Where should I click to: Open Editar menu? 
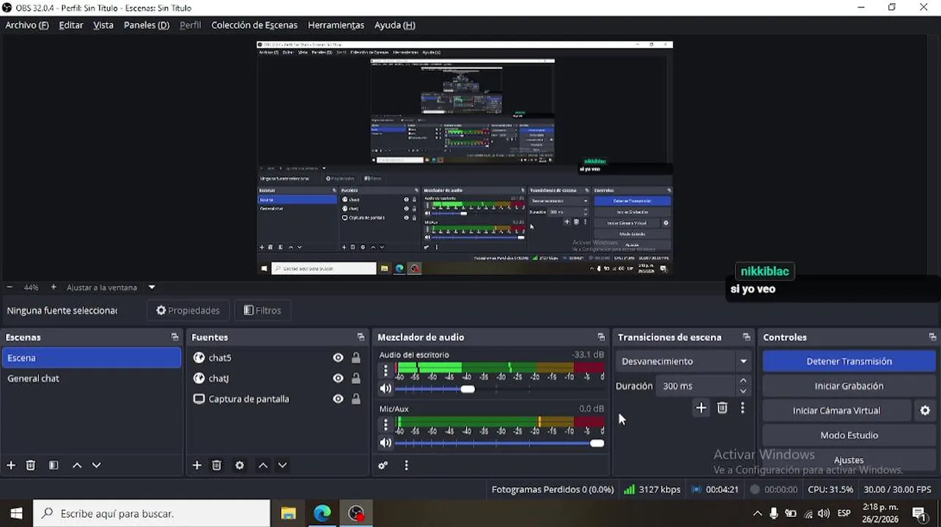71,25
